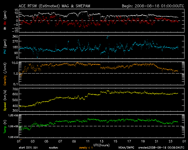Screen dimensions: 188x150
Task: Click the 'Begin: 2008-08-18 01:00:00UTC' text
Action: click(x=153, y=6)
